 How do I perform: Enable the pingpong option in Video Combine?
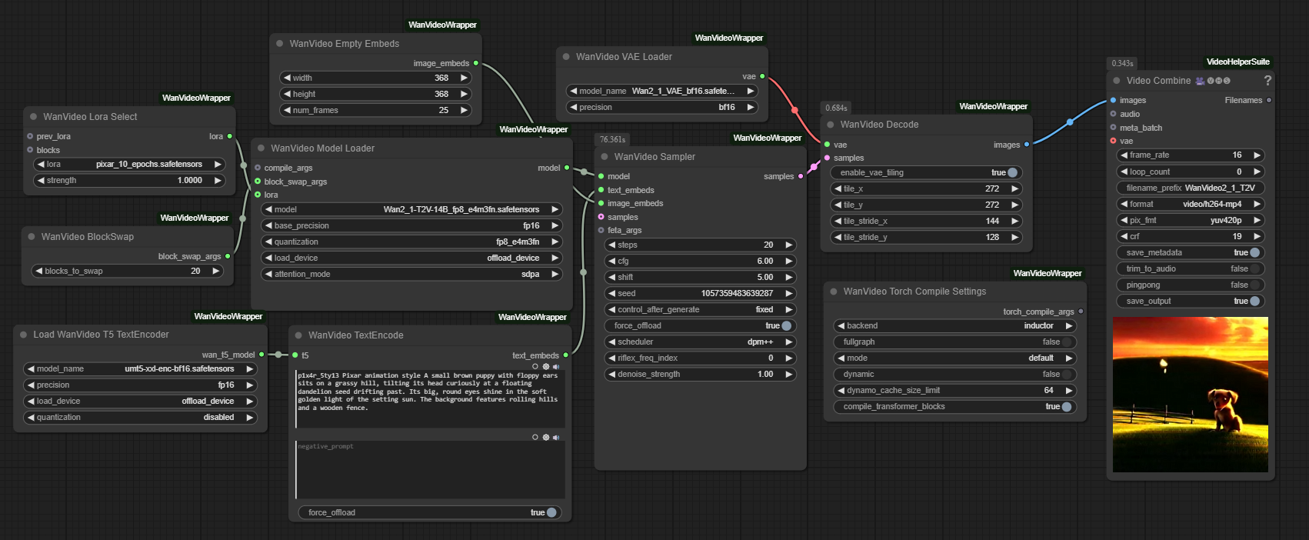click(x=1254, y=285)
